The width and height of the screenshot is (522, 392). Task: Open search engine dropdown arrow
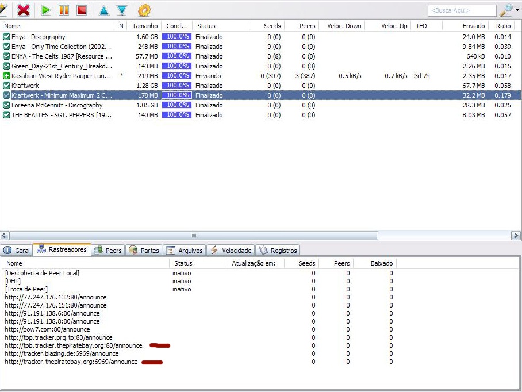tap(517, 10)
